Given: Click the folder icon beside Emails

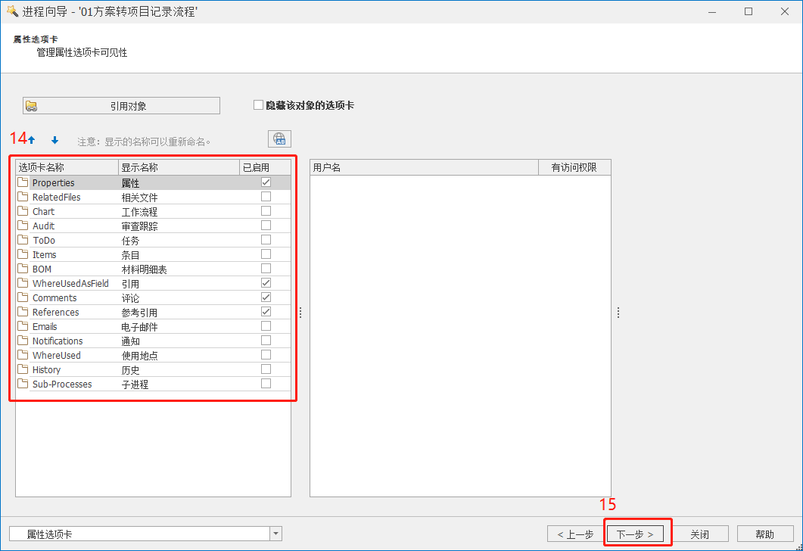Looking at the screenshot, I should 23,327.
